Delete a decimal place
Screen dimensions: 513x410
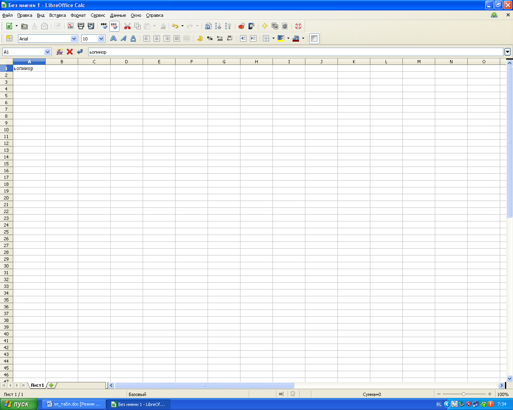tap(230, 38)
